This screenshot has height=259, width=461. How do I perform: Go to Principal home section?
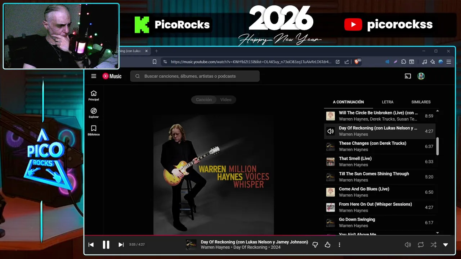[x=94, y=96]
